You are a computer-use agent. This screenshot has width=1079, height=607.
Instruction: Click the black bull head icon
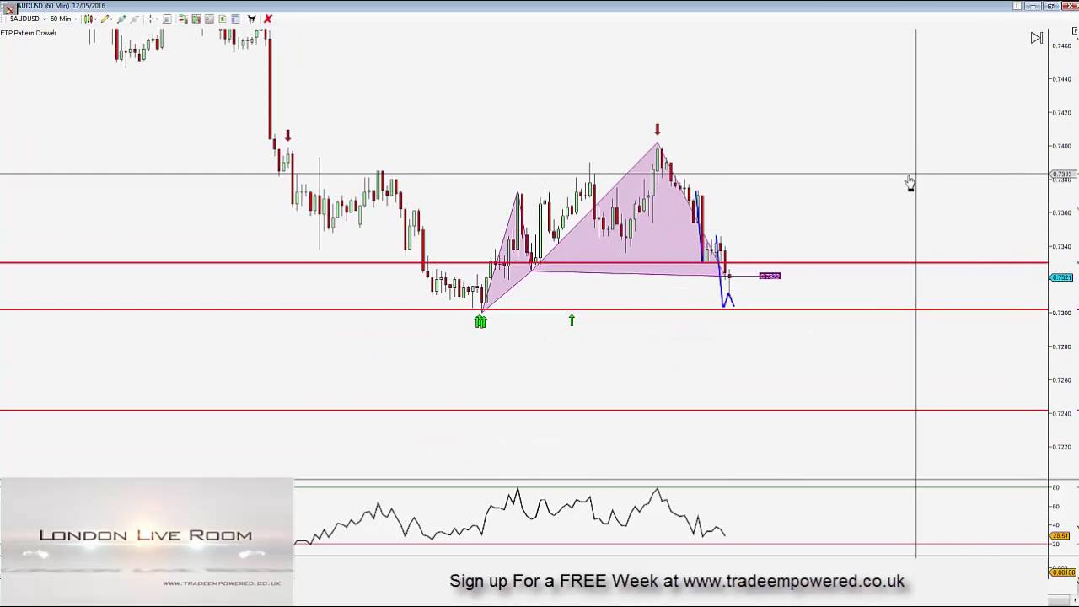(251, 19)
